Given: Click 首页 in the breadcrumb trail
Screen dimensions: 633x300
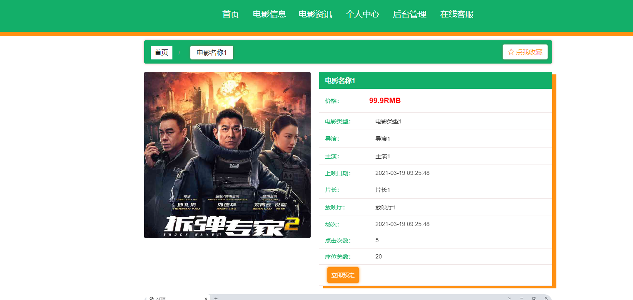Looking at the screenshot, I should click(161, 52).
